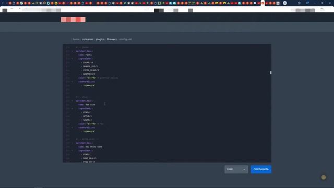The image size is (334, 188).
Task: Switch to the tab with the white D favicon
Action: (255, 3)
